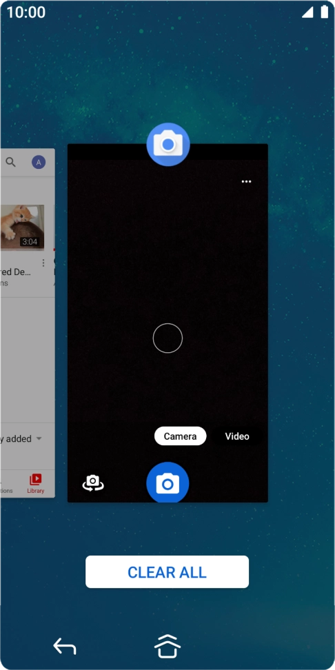The width and height of the screenshot is (335, 670).
Task: Tap the back navigation arrow
Action: pyautogui.click(x=65, y=646)
